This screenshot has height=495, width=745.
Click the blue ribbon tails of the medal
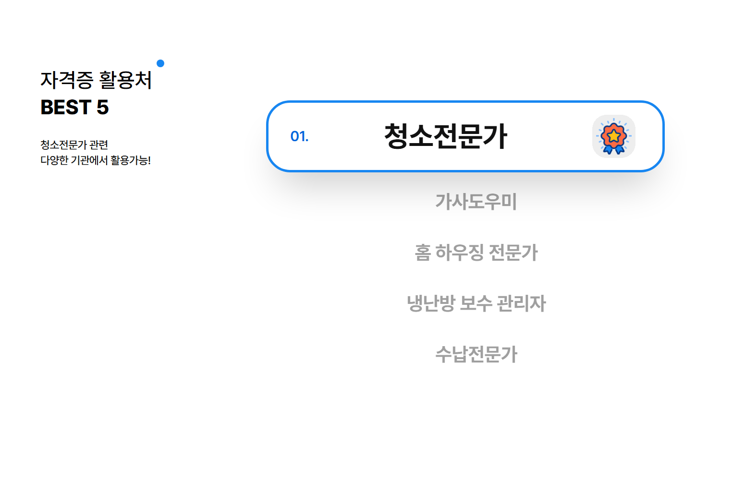(x=613, y=149)
